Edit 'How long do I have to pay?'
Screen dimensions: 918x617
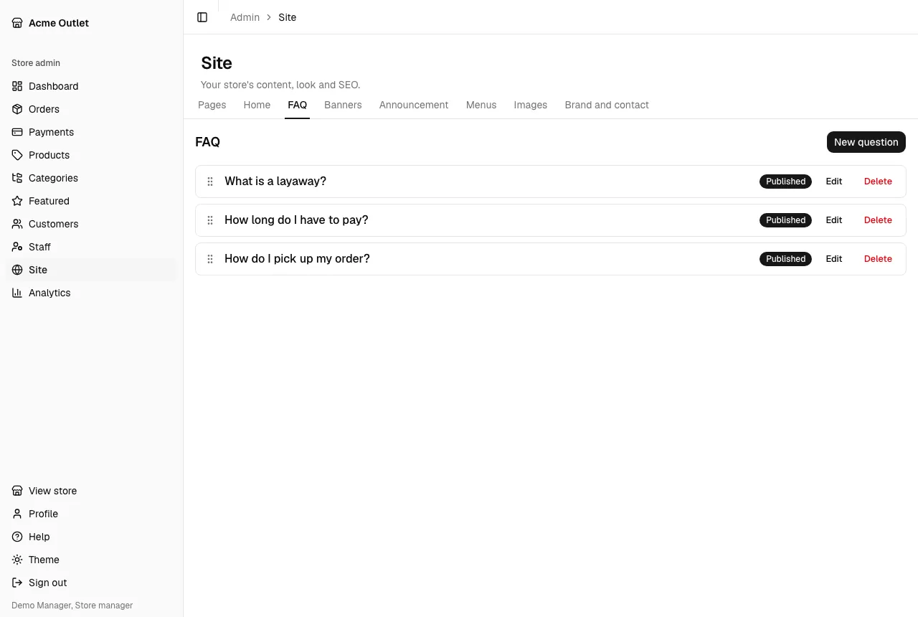(834, 220)
